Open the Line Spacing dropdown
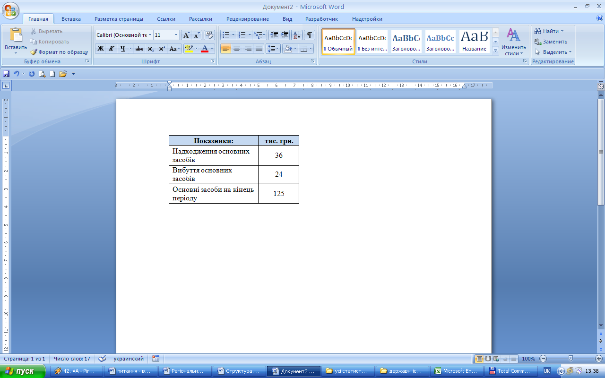The width and height of the screenshot is (605, 378). pyautogui.click(x=273, y=49)
